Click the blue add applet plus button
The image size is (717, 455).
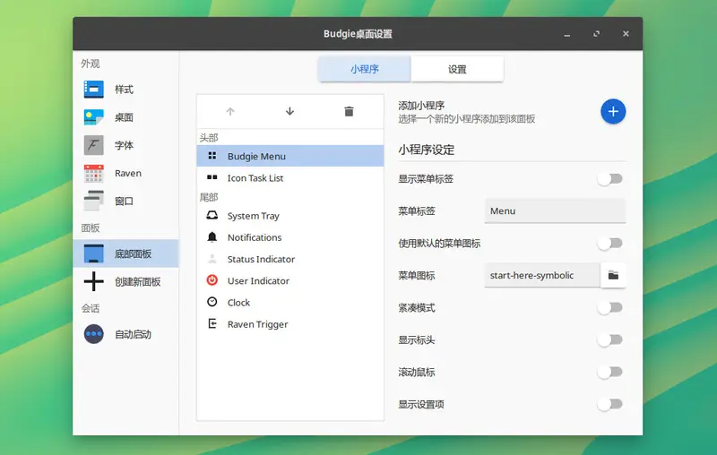coord(613,111)
